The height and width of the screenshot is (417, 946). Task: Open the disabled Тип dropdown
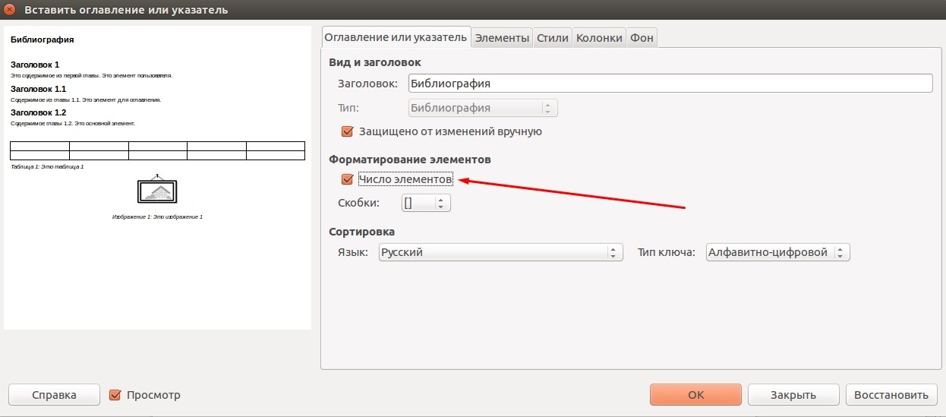click(x=483, y=108)
